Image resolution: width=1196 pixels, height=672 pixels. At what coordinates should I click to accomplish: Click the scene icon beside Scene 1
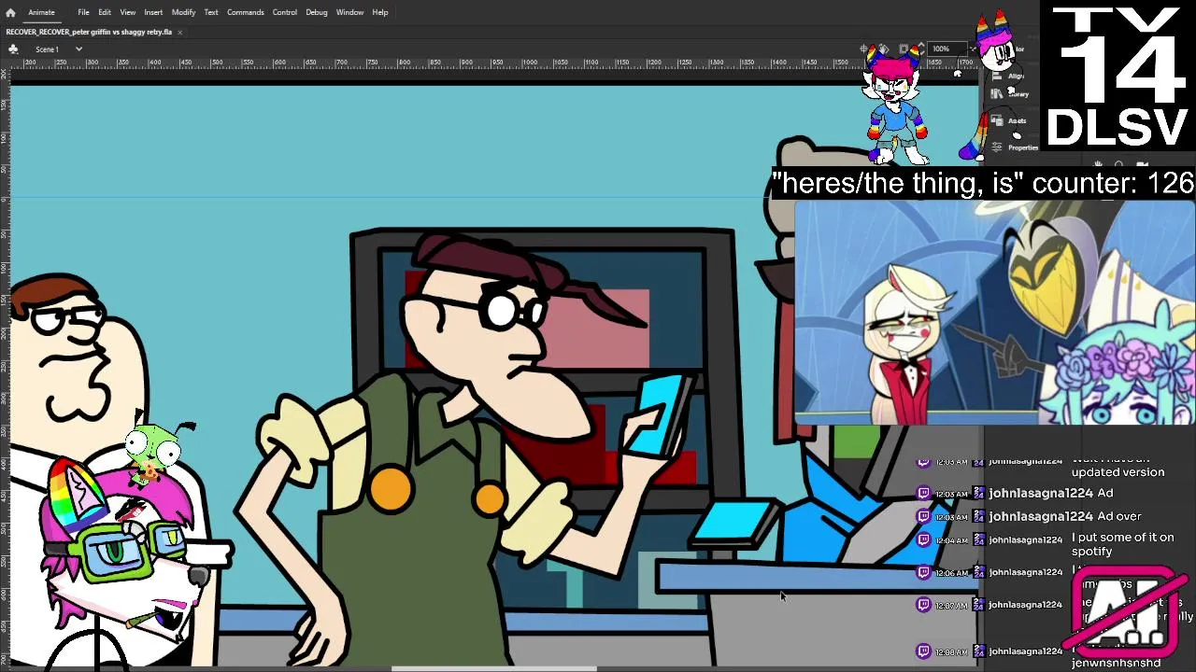click(13, 49)
